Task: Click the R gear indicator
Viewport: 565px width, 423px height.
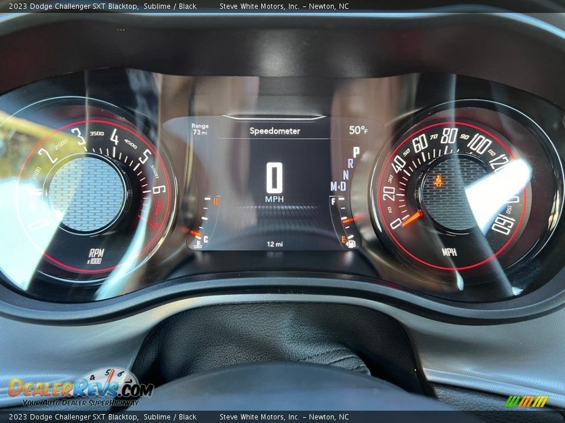Action: [x=350, y=164]
